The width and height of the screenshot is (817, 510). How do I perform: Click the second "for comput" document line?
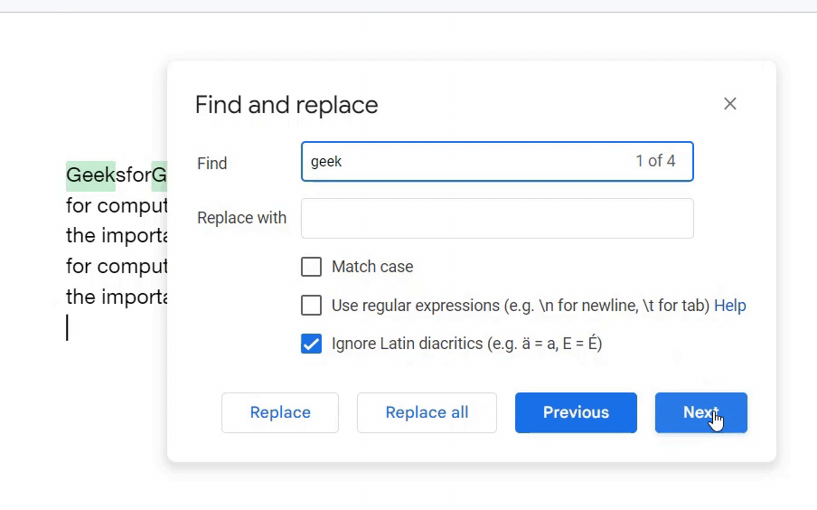117,268
